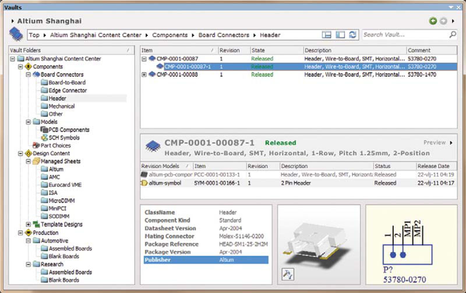Refresh the vault with the refresh icon
The height and width of the screenshot is (293, 466).
point(353,35)
